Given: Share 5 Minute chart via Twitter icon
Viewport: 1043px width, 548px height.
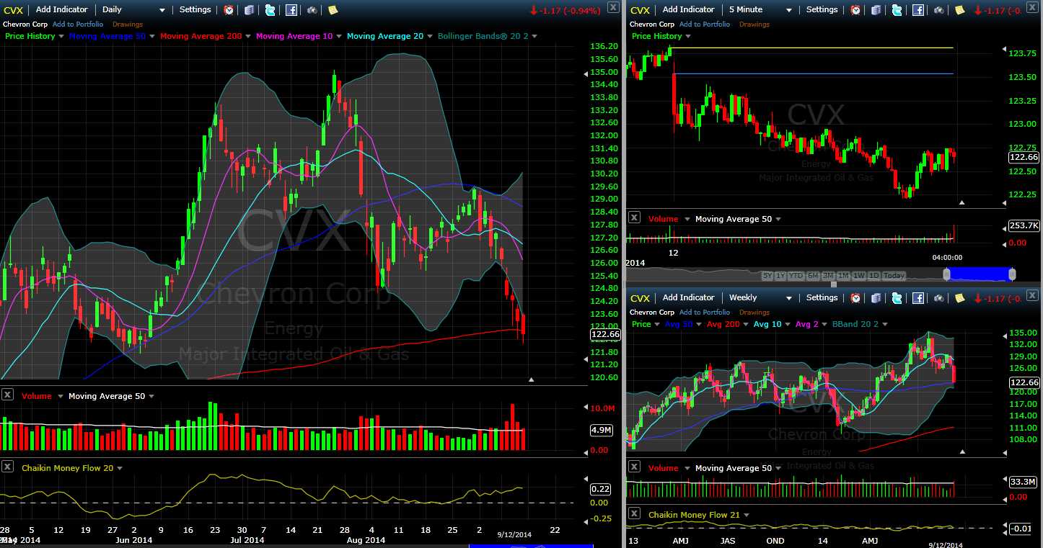Looking at the screenshot, I should (897, 10).
